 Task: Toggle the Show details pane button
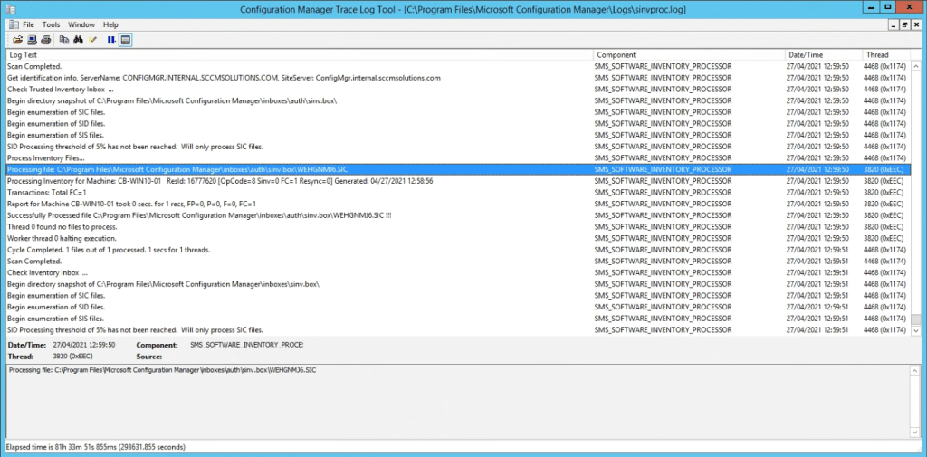pos(126,40)
